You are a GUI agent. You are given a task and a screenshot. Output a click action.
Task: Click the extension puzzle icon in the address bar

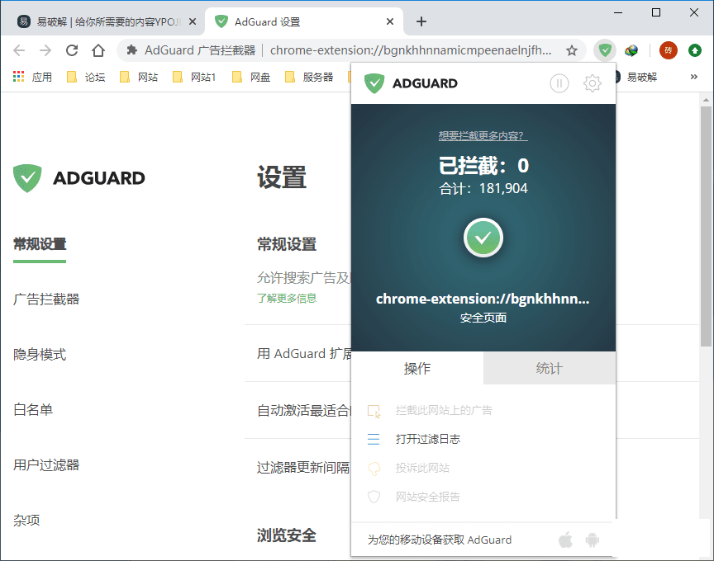point(132,50)
